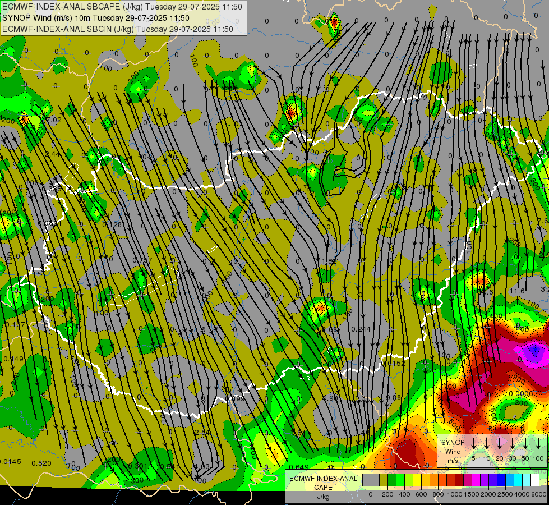This screenshot has width=549, height=505.
Task: Click the SYNOP Wind 10m title line
Action: 96,18
